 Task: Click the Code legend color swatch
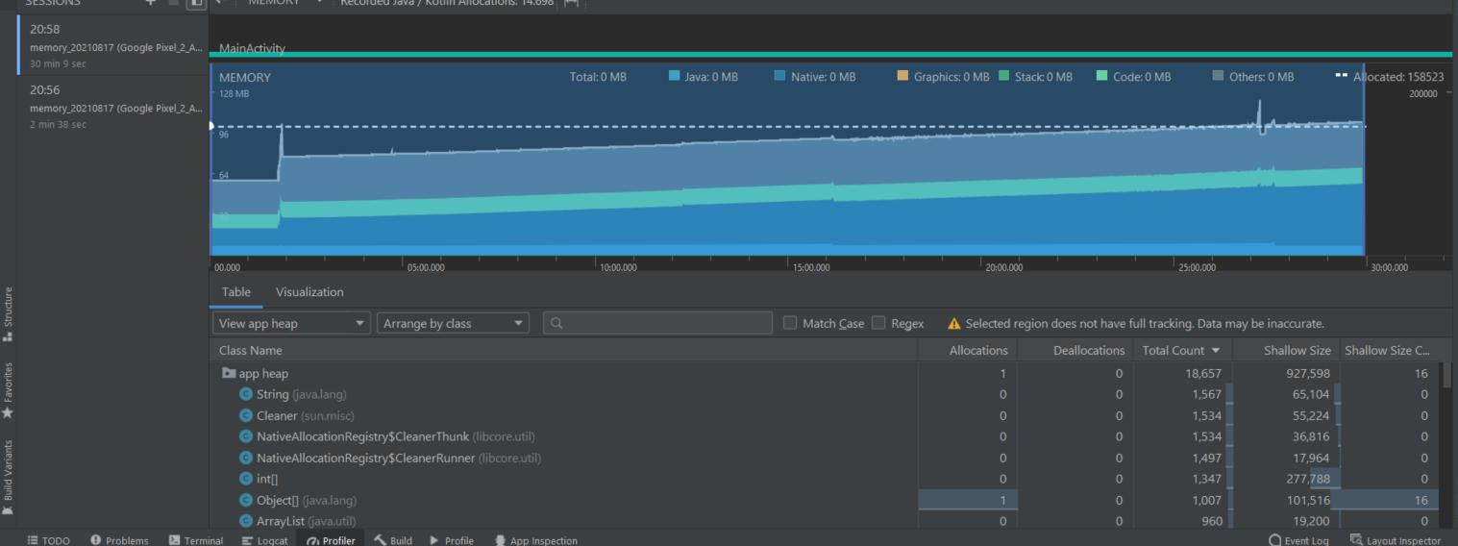(x=1102, y=77)
